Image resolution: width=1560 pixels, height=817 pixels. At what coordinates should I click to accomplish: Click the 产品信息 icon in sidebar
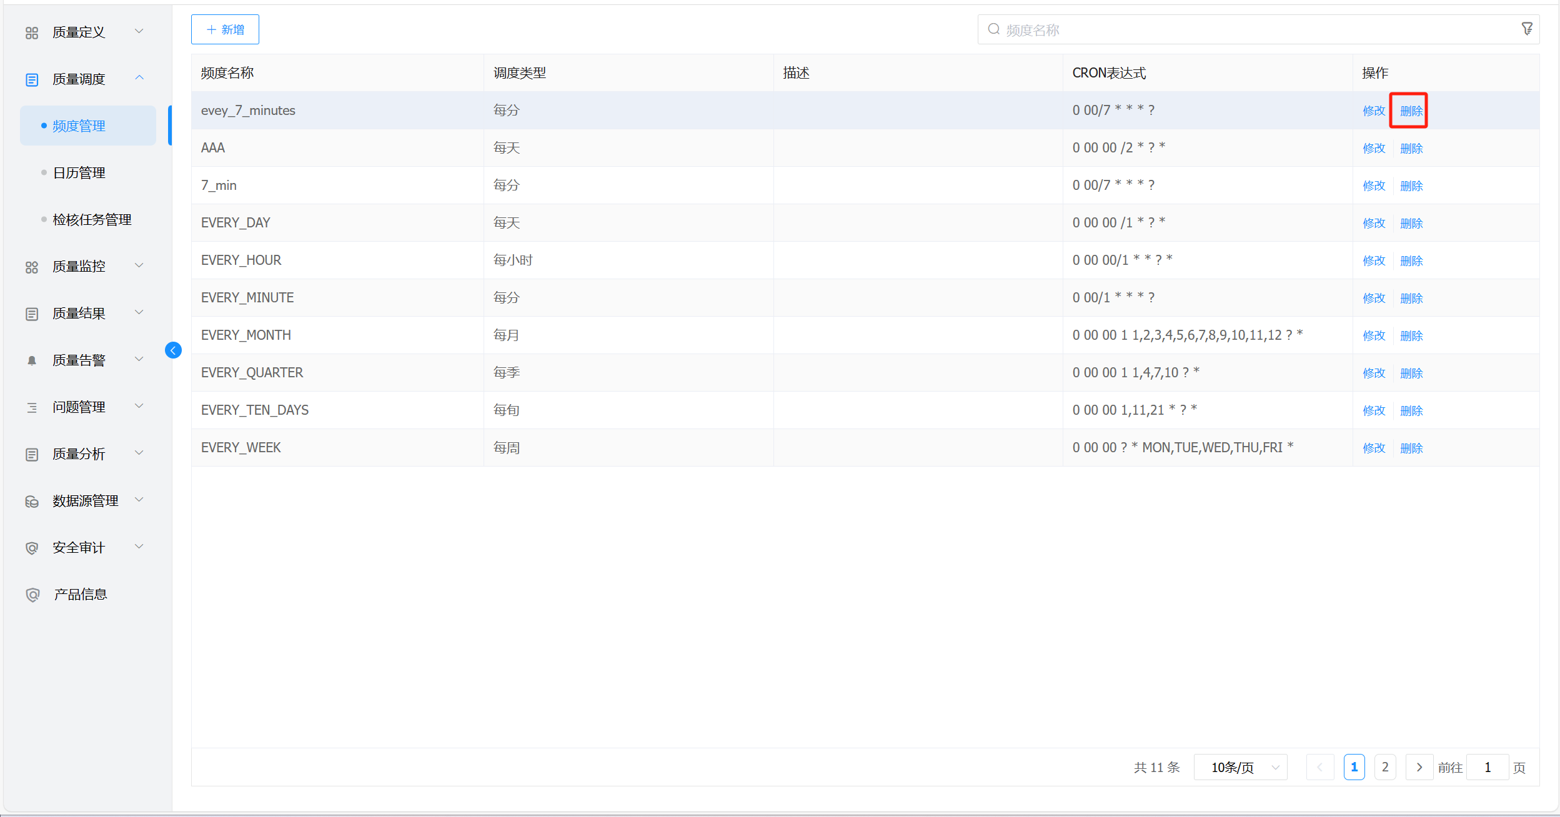[32, 595]
